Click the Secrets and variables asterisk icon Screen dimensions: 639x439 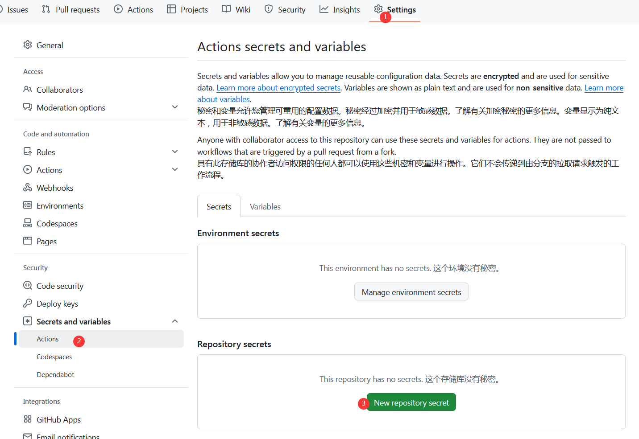pos(28,321)
